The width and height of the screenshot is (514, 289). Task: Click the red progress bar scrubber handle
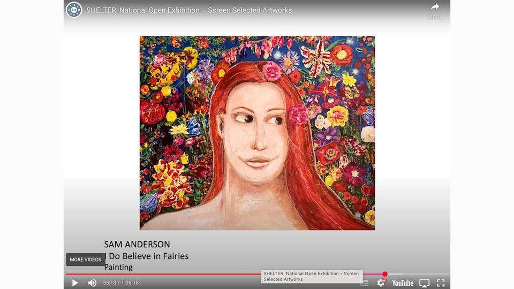pyautogui.click(x=385, y=274)
